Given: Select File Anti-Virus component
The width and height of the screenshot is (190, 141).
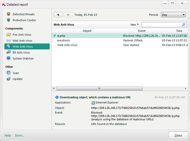Looking at the screenshot, I should coord(22,35).
